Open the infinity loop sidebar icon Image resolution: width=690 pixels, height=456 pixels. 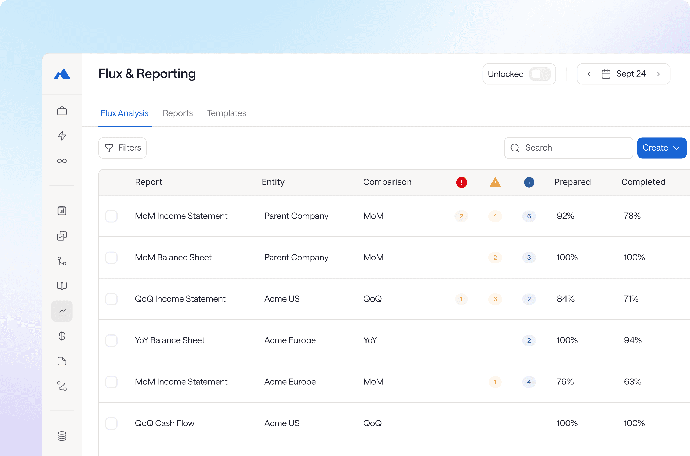coord(62,161)
